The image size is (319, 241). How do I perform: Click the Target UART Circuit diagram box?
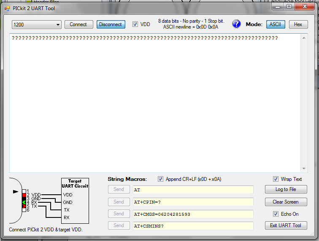pos(75,201)
